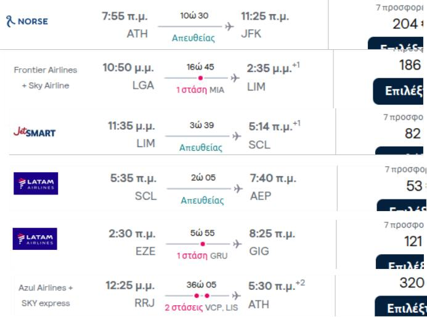The width and height of the screenshot is (427, 317).
Task: Click 'Απευθείας' label on LIM to SCL flight
Action: tap(201, 148)
